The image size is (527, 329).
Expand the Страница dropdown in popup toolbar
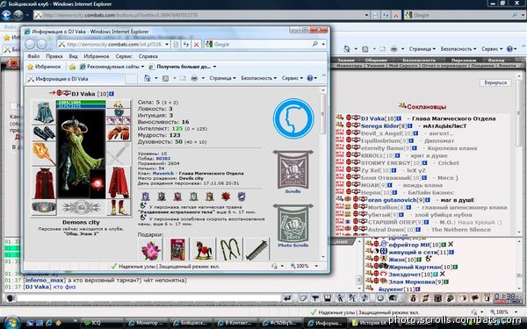click(x=222, y=78)
